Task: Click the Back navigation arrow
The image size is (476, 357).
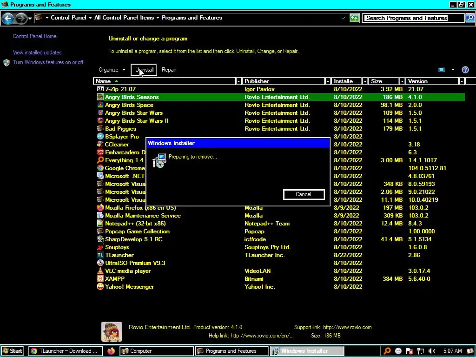Action: click(8, 18)
